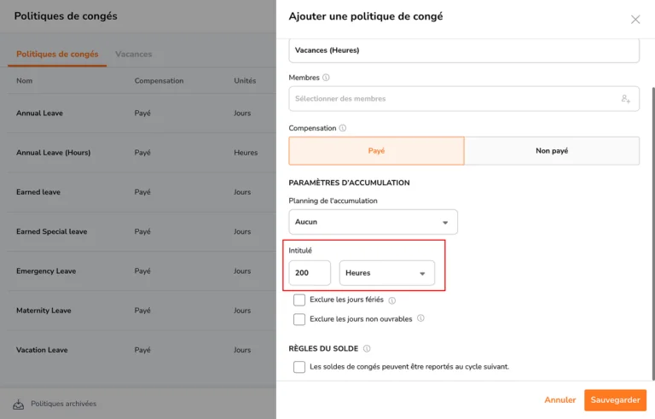655x419 pixels.
Task: Click the archive icon near Politiques archivées
Action: [x=19, y=404]
